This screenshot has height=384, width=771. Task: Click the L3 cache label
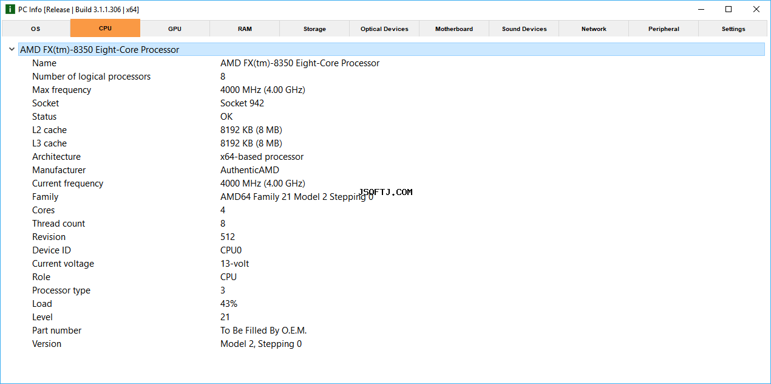pyautogui.click(x=49, y=143)
